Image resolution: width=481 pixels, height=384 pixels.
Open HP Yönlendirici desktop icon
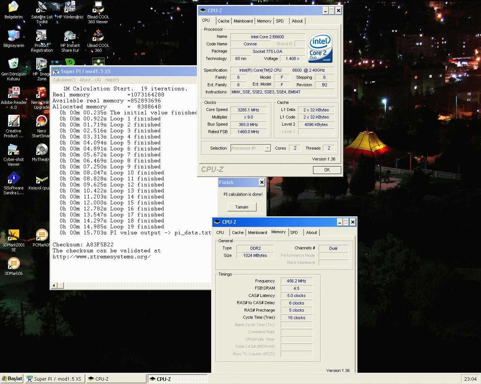pyautogui.click(x=70, y=10)
